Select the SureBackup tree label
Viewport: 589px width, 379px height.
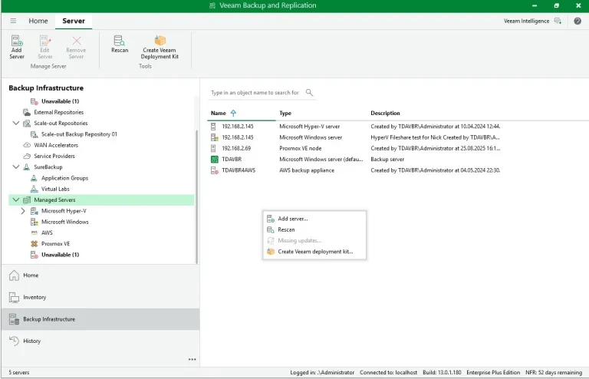coord(48,166)
